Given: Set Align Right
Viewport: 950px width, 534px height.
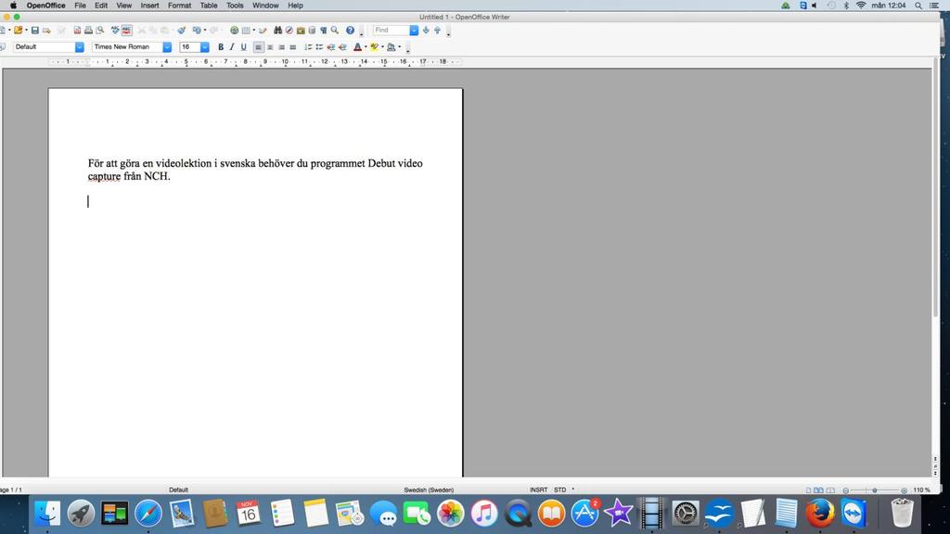Looking at the screenshot, I should pyautogui.click(x=282, y=46).
